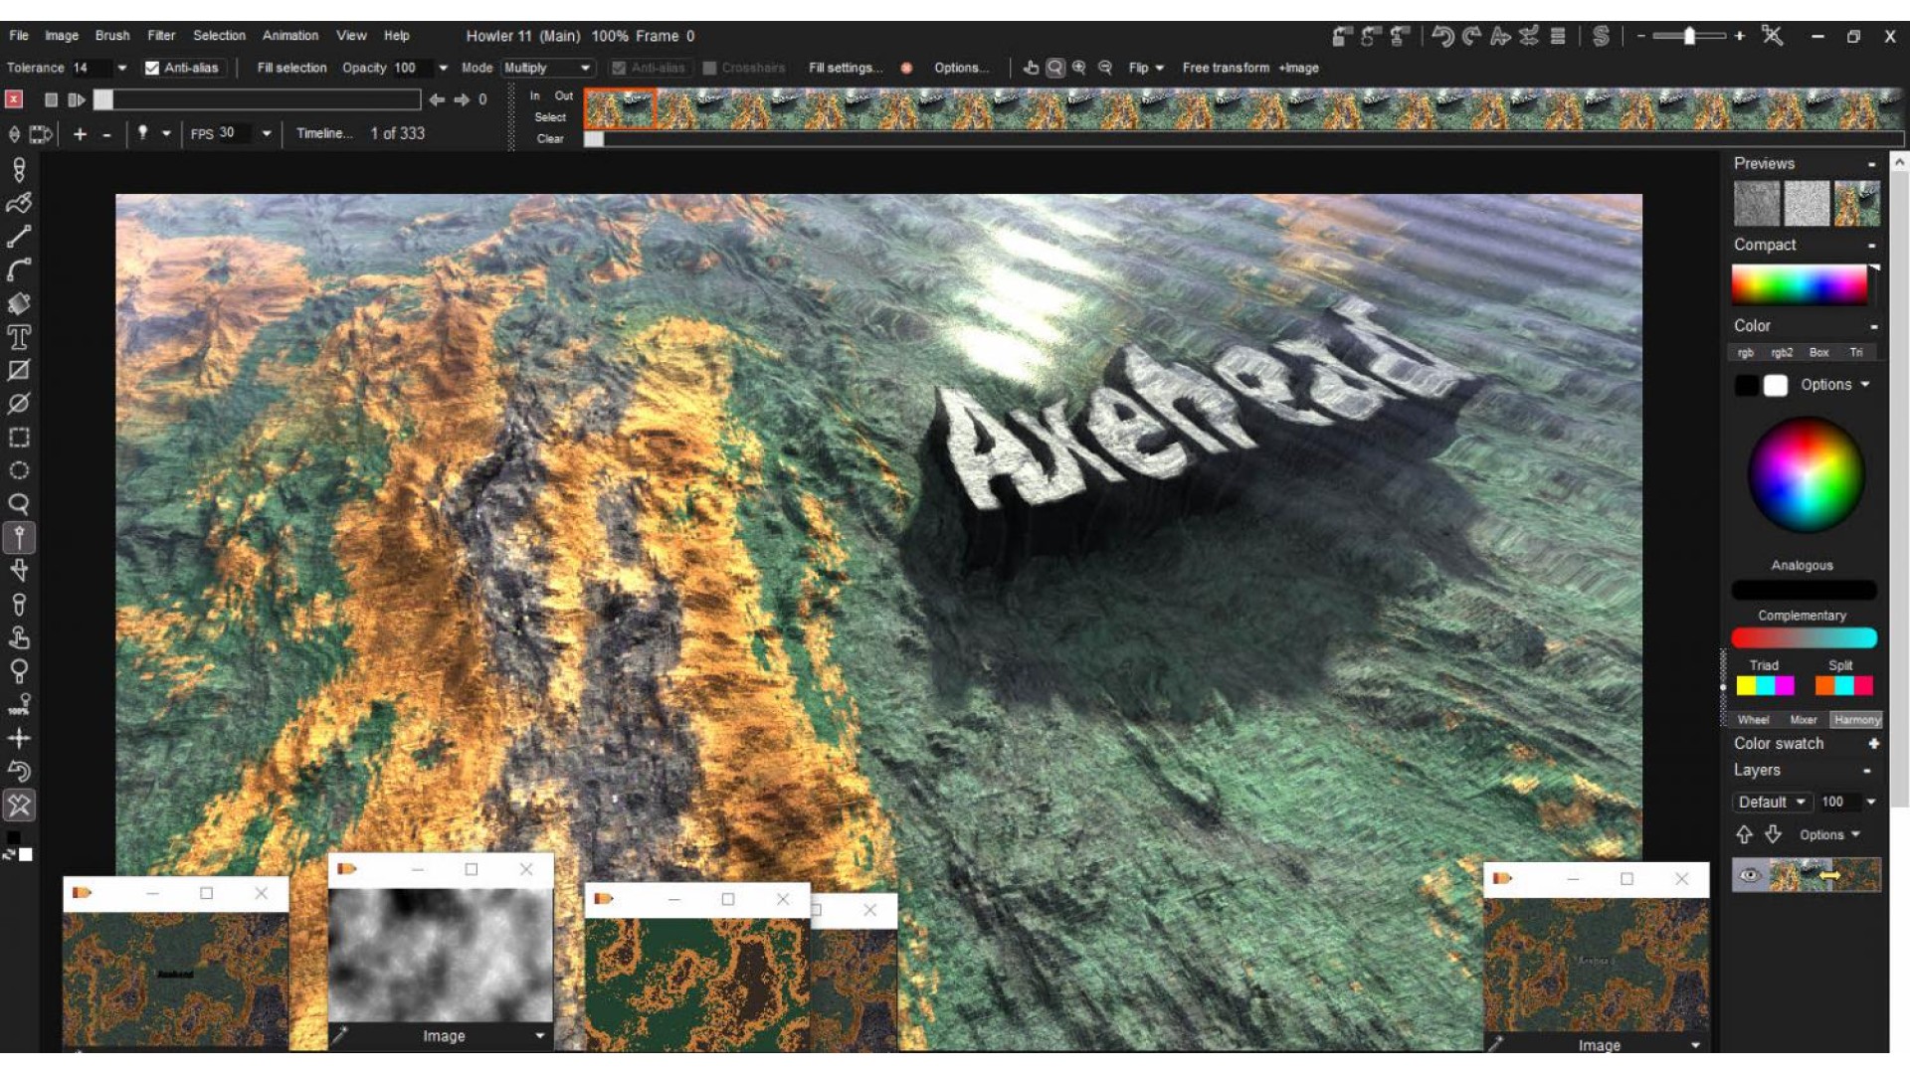Open the Default layer blend dropdown
1910x1074 pixels.
[1772, 802]
